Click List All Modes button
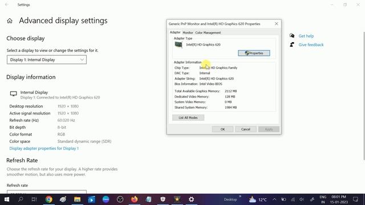Image resolution: width=365 pixels, height=205 pixels. (x=188, y=118)
